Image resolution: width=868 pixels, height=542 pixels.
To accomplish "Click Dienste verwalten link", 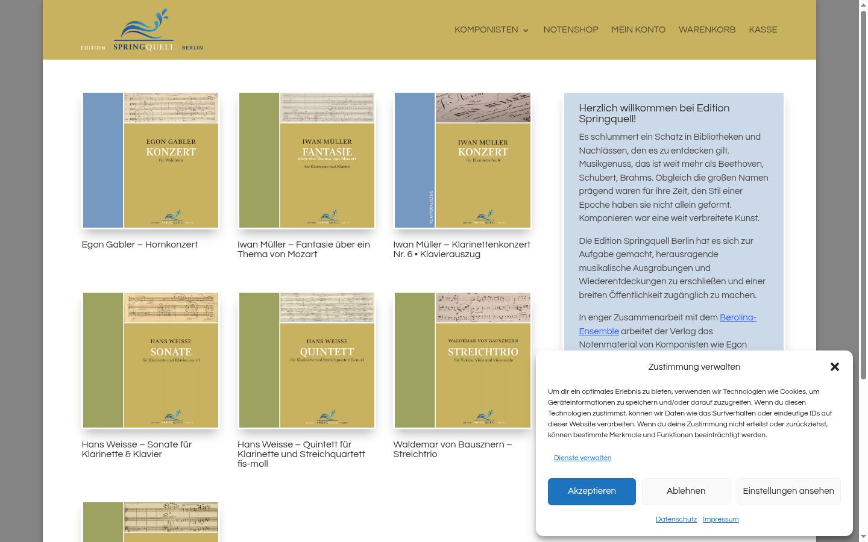I will click(x=583, y=458).
